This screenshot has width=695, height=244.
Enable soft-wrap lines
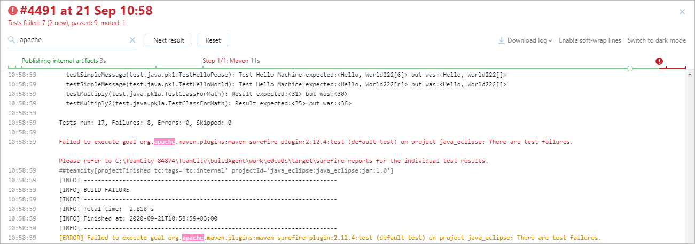coord(590,40)
